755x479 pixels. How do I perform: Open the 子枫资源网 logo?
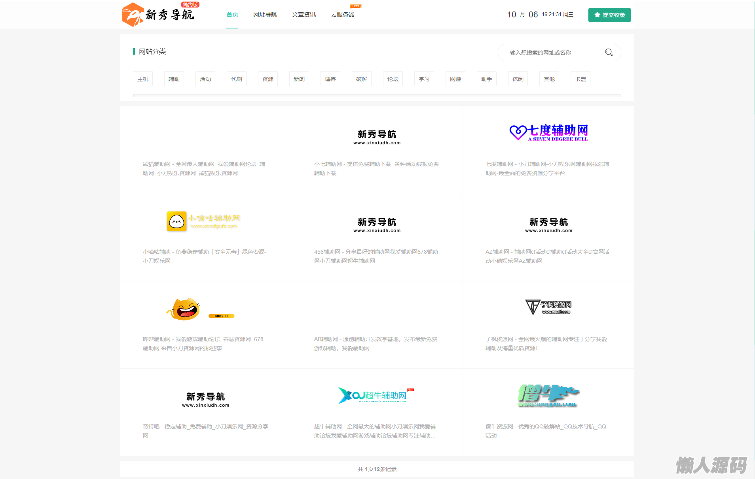[548, 307]
